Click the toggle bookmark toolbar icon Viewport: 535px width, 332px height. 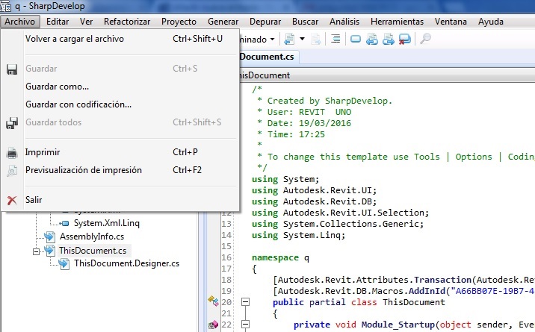coord(356,39)
